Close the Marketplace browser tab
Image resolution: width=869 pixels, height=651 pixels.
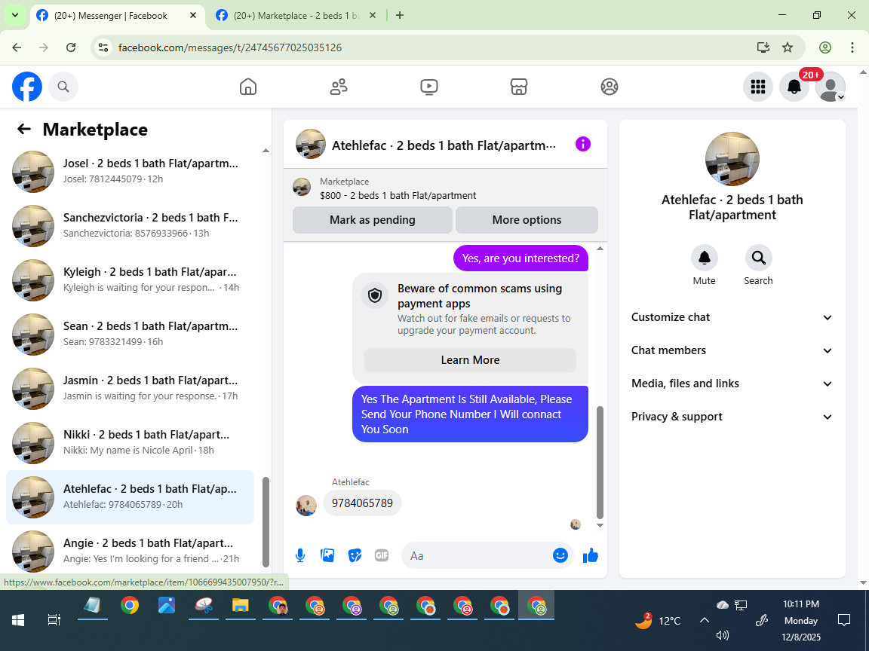point(373,16)
